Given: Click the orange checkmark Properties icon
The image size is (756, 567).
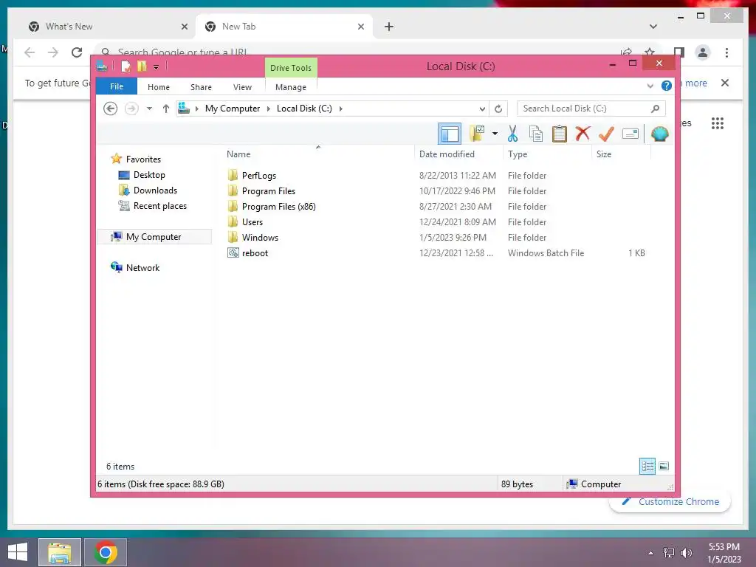Looking at the screenshot, I should pyautogui.click(x=606, y=134).
